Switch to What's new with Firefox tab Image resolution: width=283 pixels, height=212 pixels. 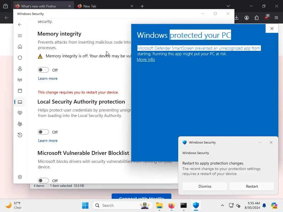point(43,6)
